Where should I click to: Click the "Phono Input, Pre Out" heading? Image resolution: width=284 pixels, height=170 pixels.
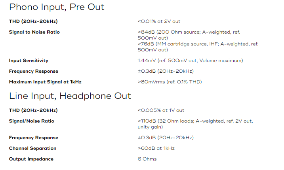pyautogui.click(x=57, y=7)
